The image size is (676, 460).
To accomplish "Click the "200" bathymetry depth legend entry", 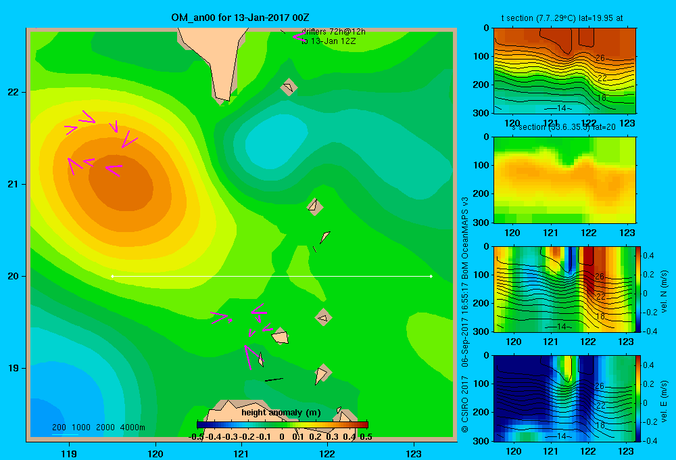I will pos(59,428).
